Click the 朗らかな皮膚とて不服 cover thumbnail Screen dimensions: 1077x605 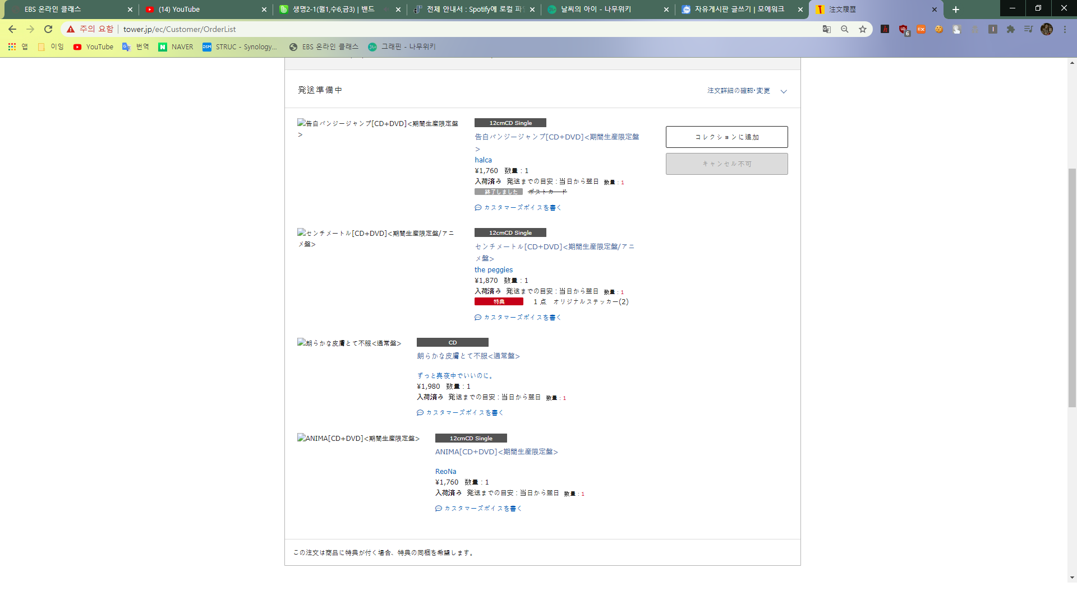[349, 343]
